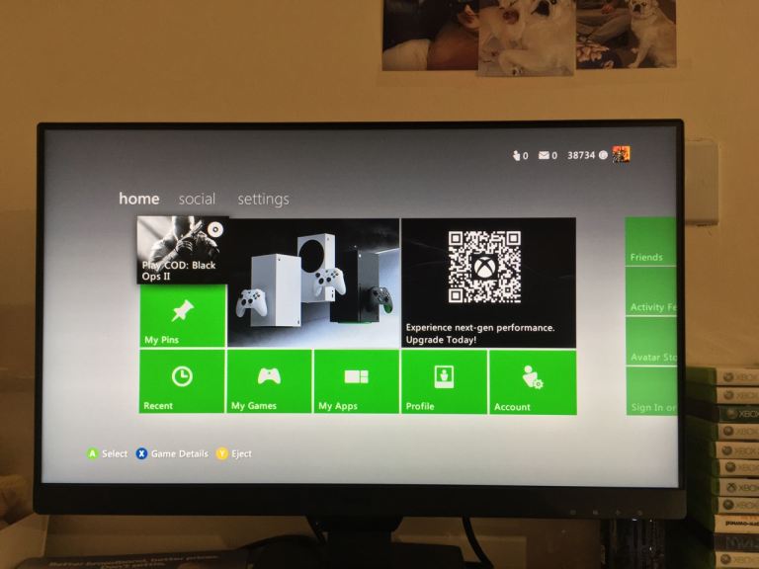Switch to the social tab
Viewport: 759px width, 569px height.
point(197,199)
